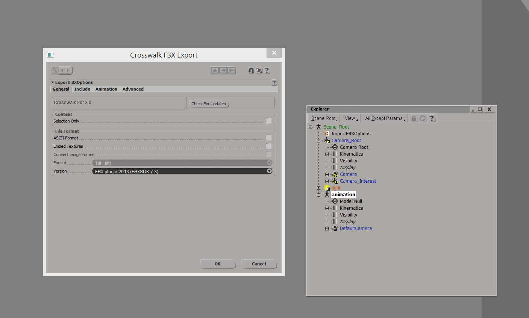Click the up-arrow navigation icon in FBX Export
The image size is (529, 318).
point(215,70)
